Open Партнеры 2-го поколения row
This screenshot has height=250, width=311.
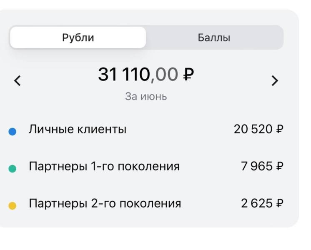[x=146, y=203]
